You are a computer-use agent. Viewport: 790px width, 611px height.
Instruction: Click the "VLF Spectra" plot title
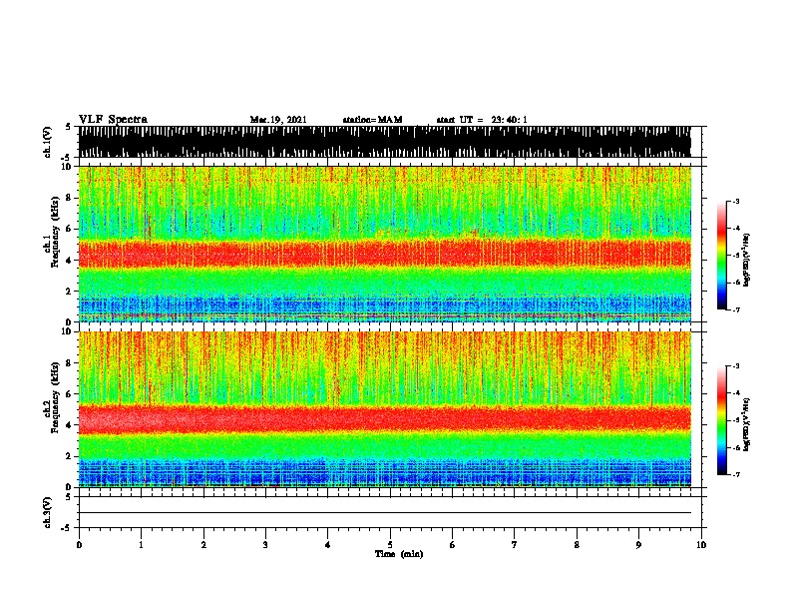[x=113, y=120]
